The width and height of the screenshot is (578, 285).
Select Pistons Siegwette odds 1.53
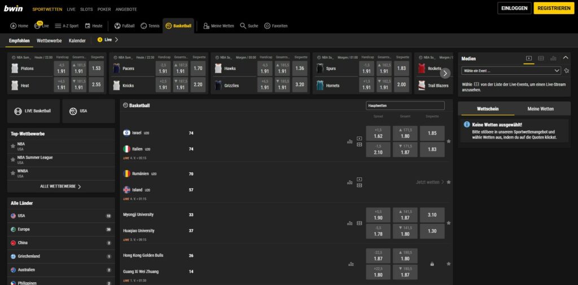(96, 68)
